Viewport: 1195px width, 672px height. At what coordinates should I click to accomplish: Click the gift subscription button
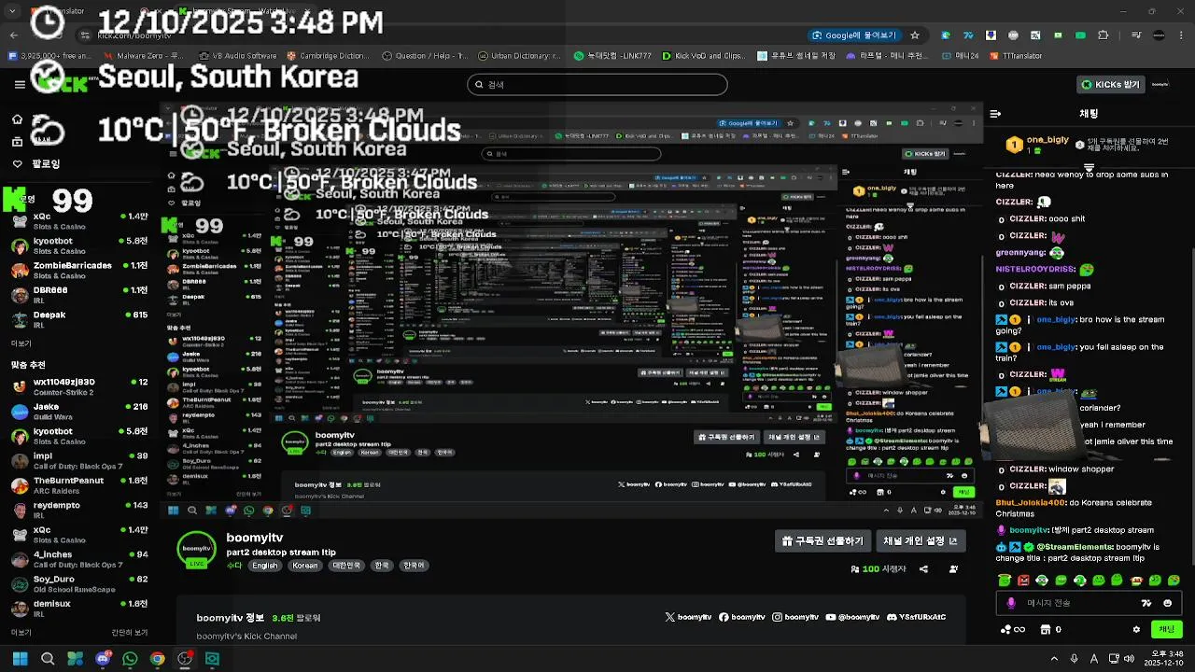click(822, 540)
